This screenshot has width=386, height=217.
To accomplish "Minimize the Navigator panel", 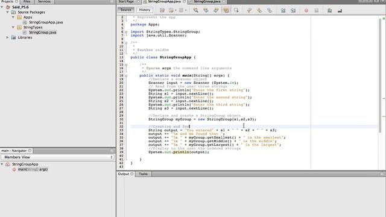I will coord(112,151).
